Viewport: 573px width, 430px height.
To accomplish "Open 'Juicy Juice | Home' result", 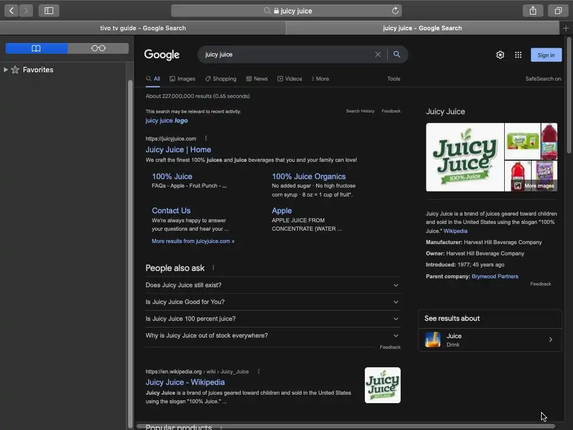I will 179,149.
